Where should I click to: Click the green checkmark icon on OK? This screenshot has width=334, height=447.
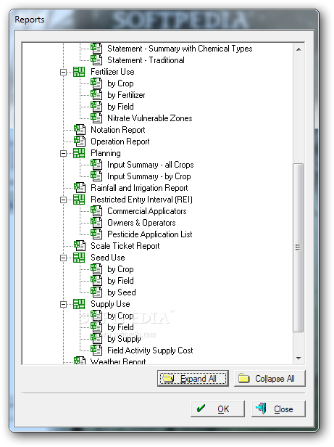coord(201,409)
